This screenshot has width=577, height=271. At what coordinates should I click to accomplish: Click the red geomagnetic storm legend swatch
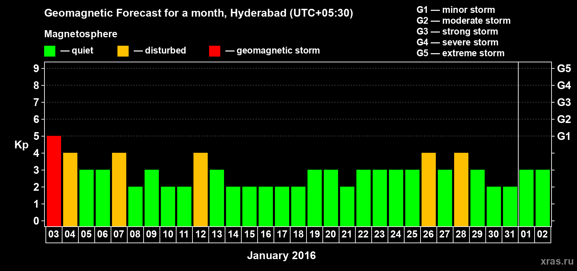pos(215,51)
